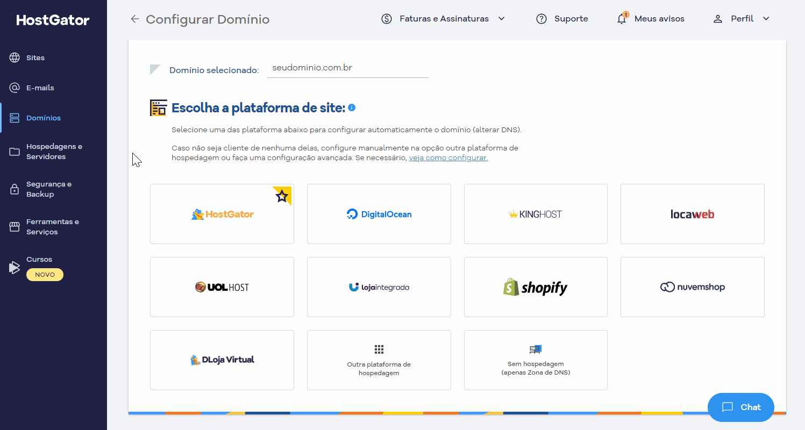Viewport: 805px width, 430px height.
Task: Select the Loja Integrada platform card
Action: click(379, 287)
